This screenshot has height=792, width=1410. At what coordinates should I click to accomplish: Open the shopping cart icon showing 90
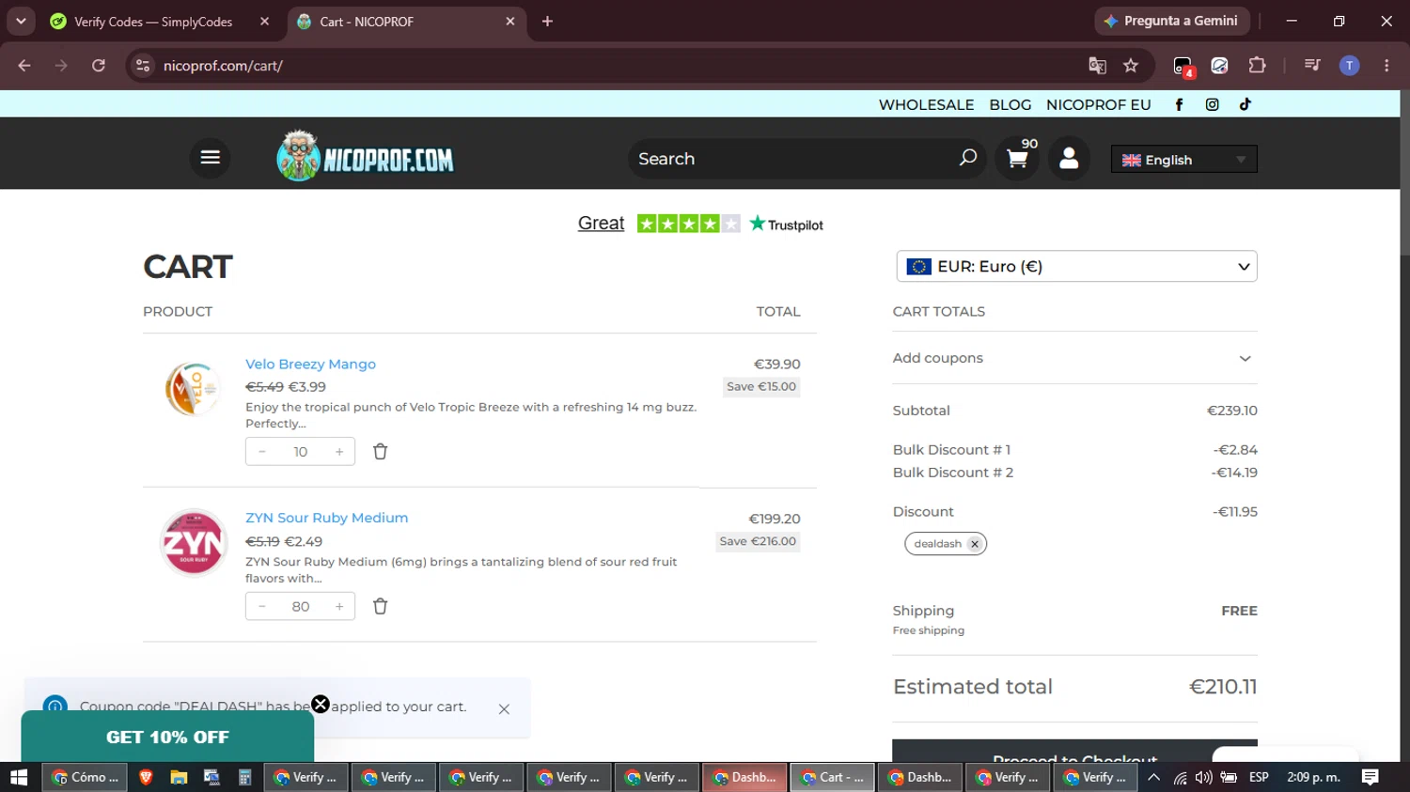point(1017,159)
